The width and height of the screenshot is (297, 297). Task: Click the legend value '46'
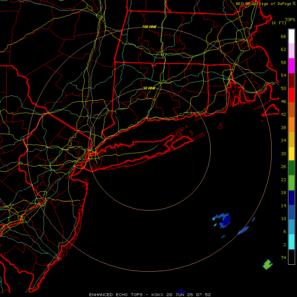(x=283, y=102)
